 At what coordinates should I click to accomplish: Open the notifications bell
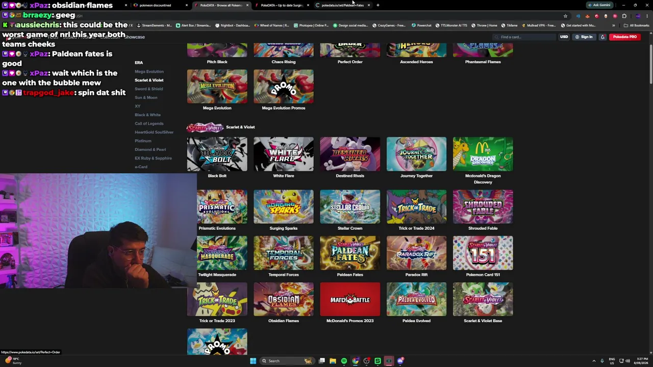[x=602, y=37]
